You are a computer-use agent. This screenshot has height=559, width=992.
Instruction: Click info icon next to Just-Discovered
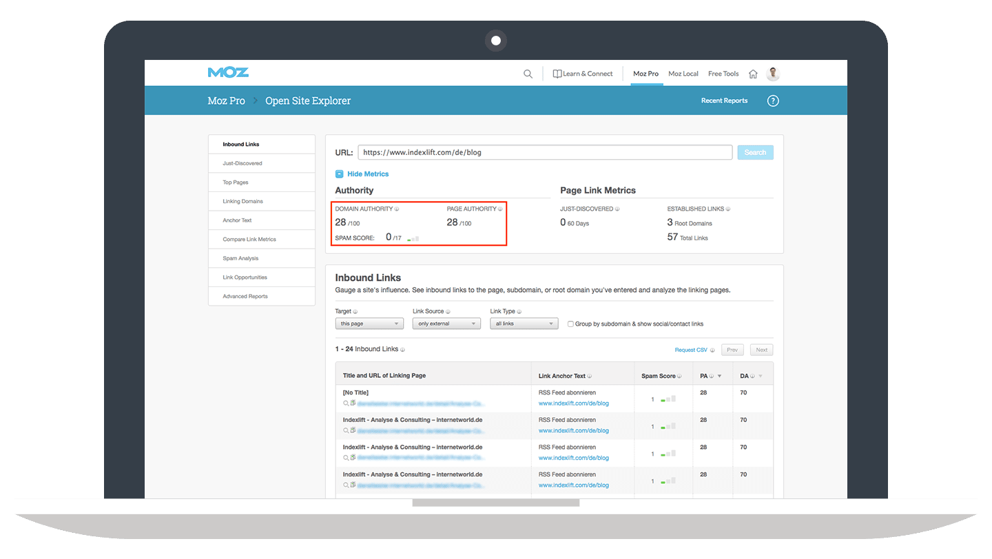pos(617,209)
